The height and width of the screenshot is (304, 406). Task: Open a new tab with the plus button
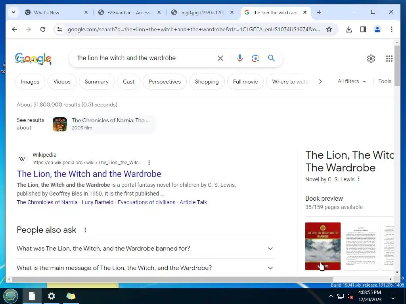[x=319, y=12]
